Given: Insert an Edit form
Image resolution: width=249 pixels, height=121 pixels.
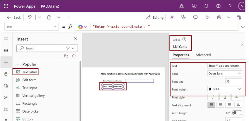Looking at the screenshot, I should (x=26, y=80).
